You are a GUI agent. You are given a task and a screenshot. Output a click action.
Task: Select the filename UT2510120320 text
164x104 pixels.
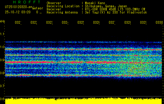[19, 7]
